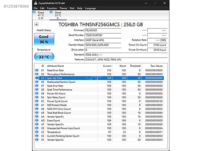Select the Reallocated Sectors Count attribute name
Viewport: 202px width, 151px height.
tap(61, 82)
